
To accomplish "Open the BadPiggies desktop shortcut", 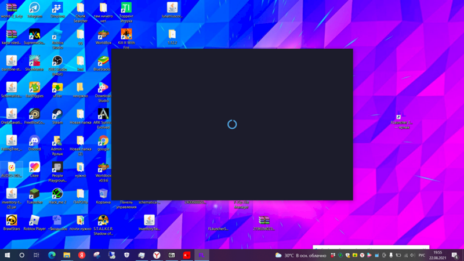I will pos(35,88).
